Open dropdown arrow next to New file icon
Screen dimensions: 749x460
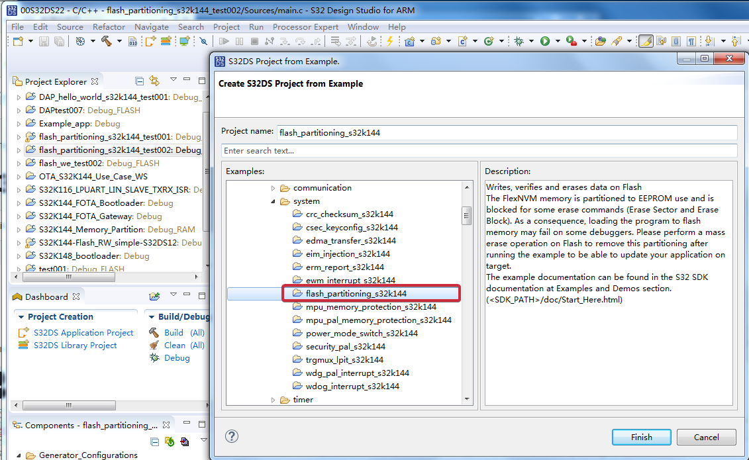click(30, 42)
